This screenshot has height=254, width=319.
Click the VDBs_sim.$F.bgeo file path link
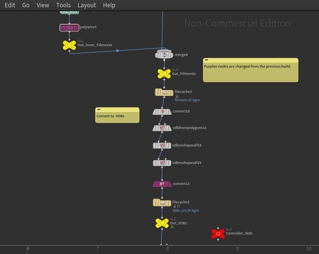(186, 211)
